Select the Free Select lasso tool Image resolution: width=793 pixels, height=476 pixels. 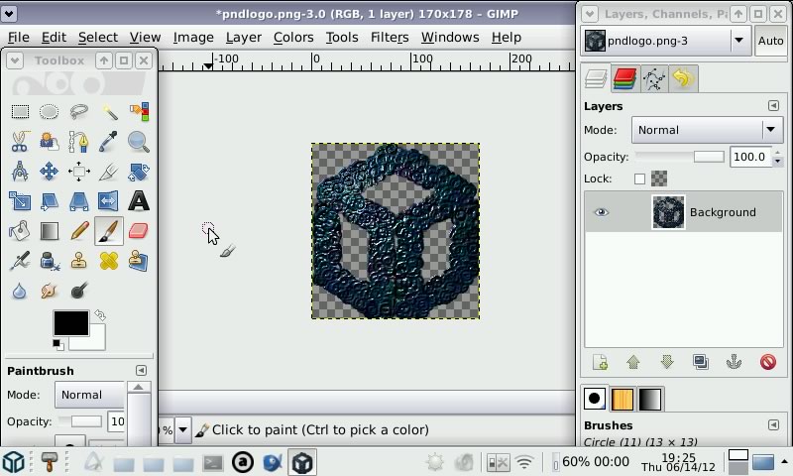click(79, 111)
